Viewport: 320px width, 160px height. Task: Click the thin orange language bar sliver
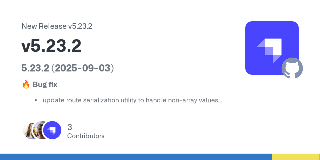click(x=319, y=157)
